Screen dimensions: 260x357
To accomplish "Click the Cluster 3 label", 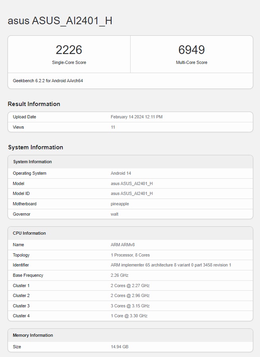I will tap(21, 306).
